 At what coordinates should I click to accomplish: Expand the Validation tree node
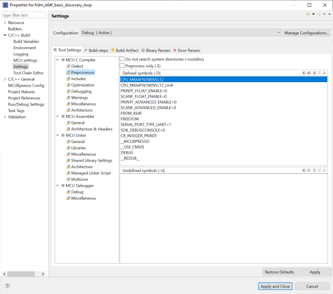pos(5,117)
